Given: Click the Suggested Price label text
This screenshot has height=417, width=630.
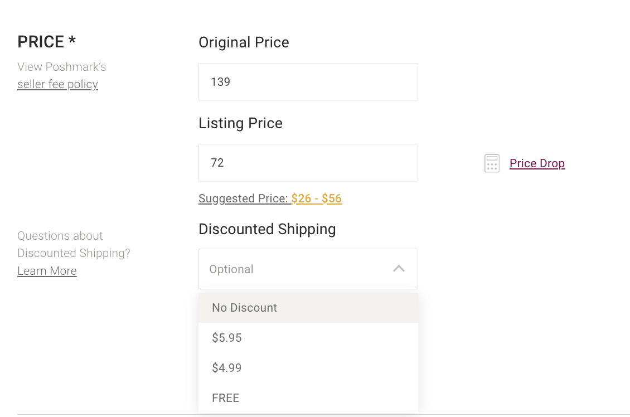Looking at the screenshot, I should click(x=243, y=198).
